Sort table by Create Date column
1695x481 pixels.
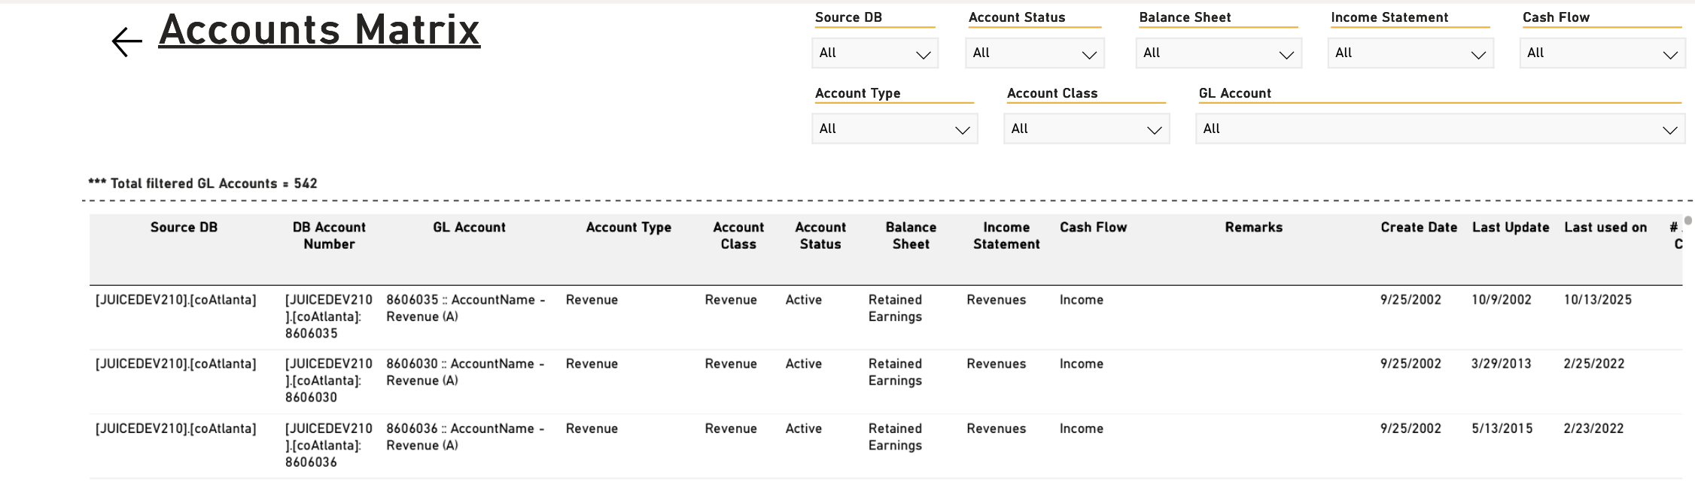pos(1419,228)
